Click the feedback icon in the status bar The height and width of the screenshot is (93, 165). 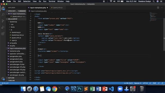(x=159, y=83)
